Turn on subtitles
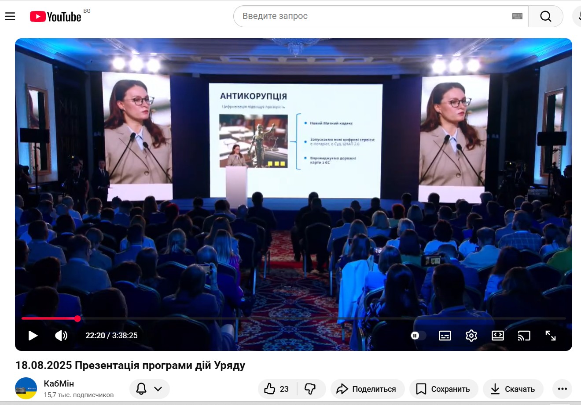 tap(445, 336)
